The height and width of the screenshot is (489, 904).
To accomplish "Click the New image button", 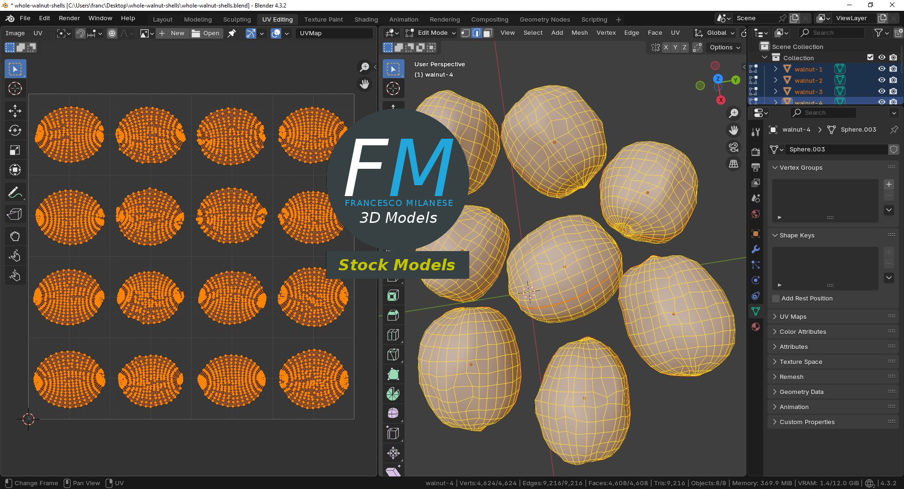I will [172, 33].
